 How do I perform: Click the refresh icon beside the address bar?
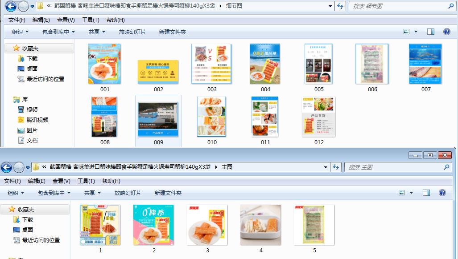pyautogui.click(x=341, y=6)
